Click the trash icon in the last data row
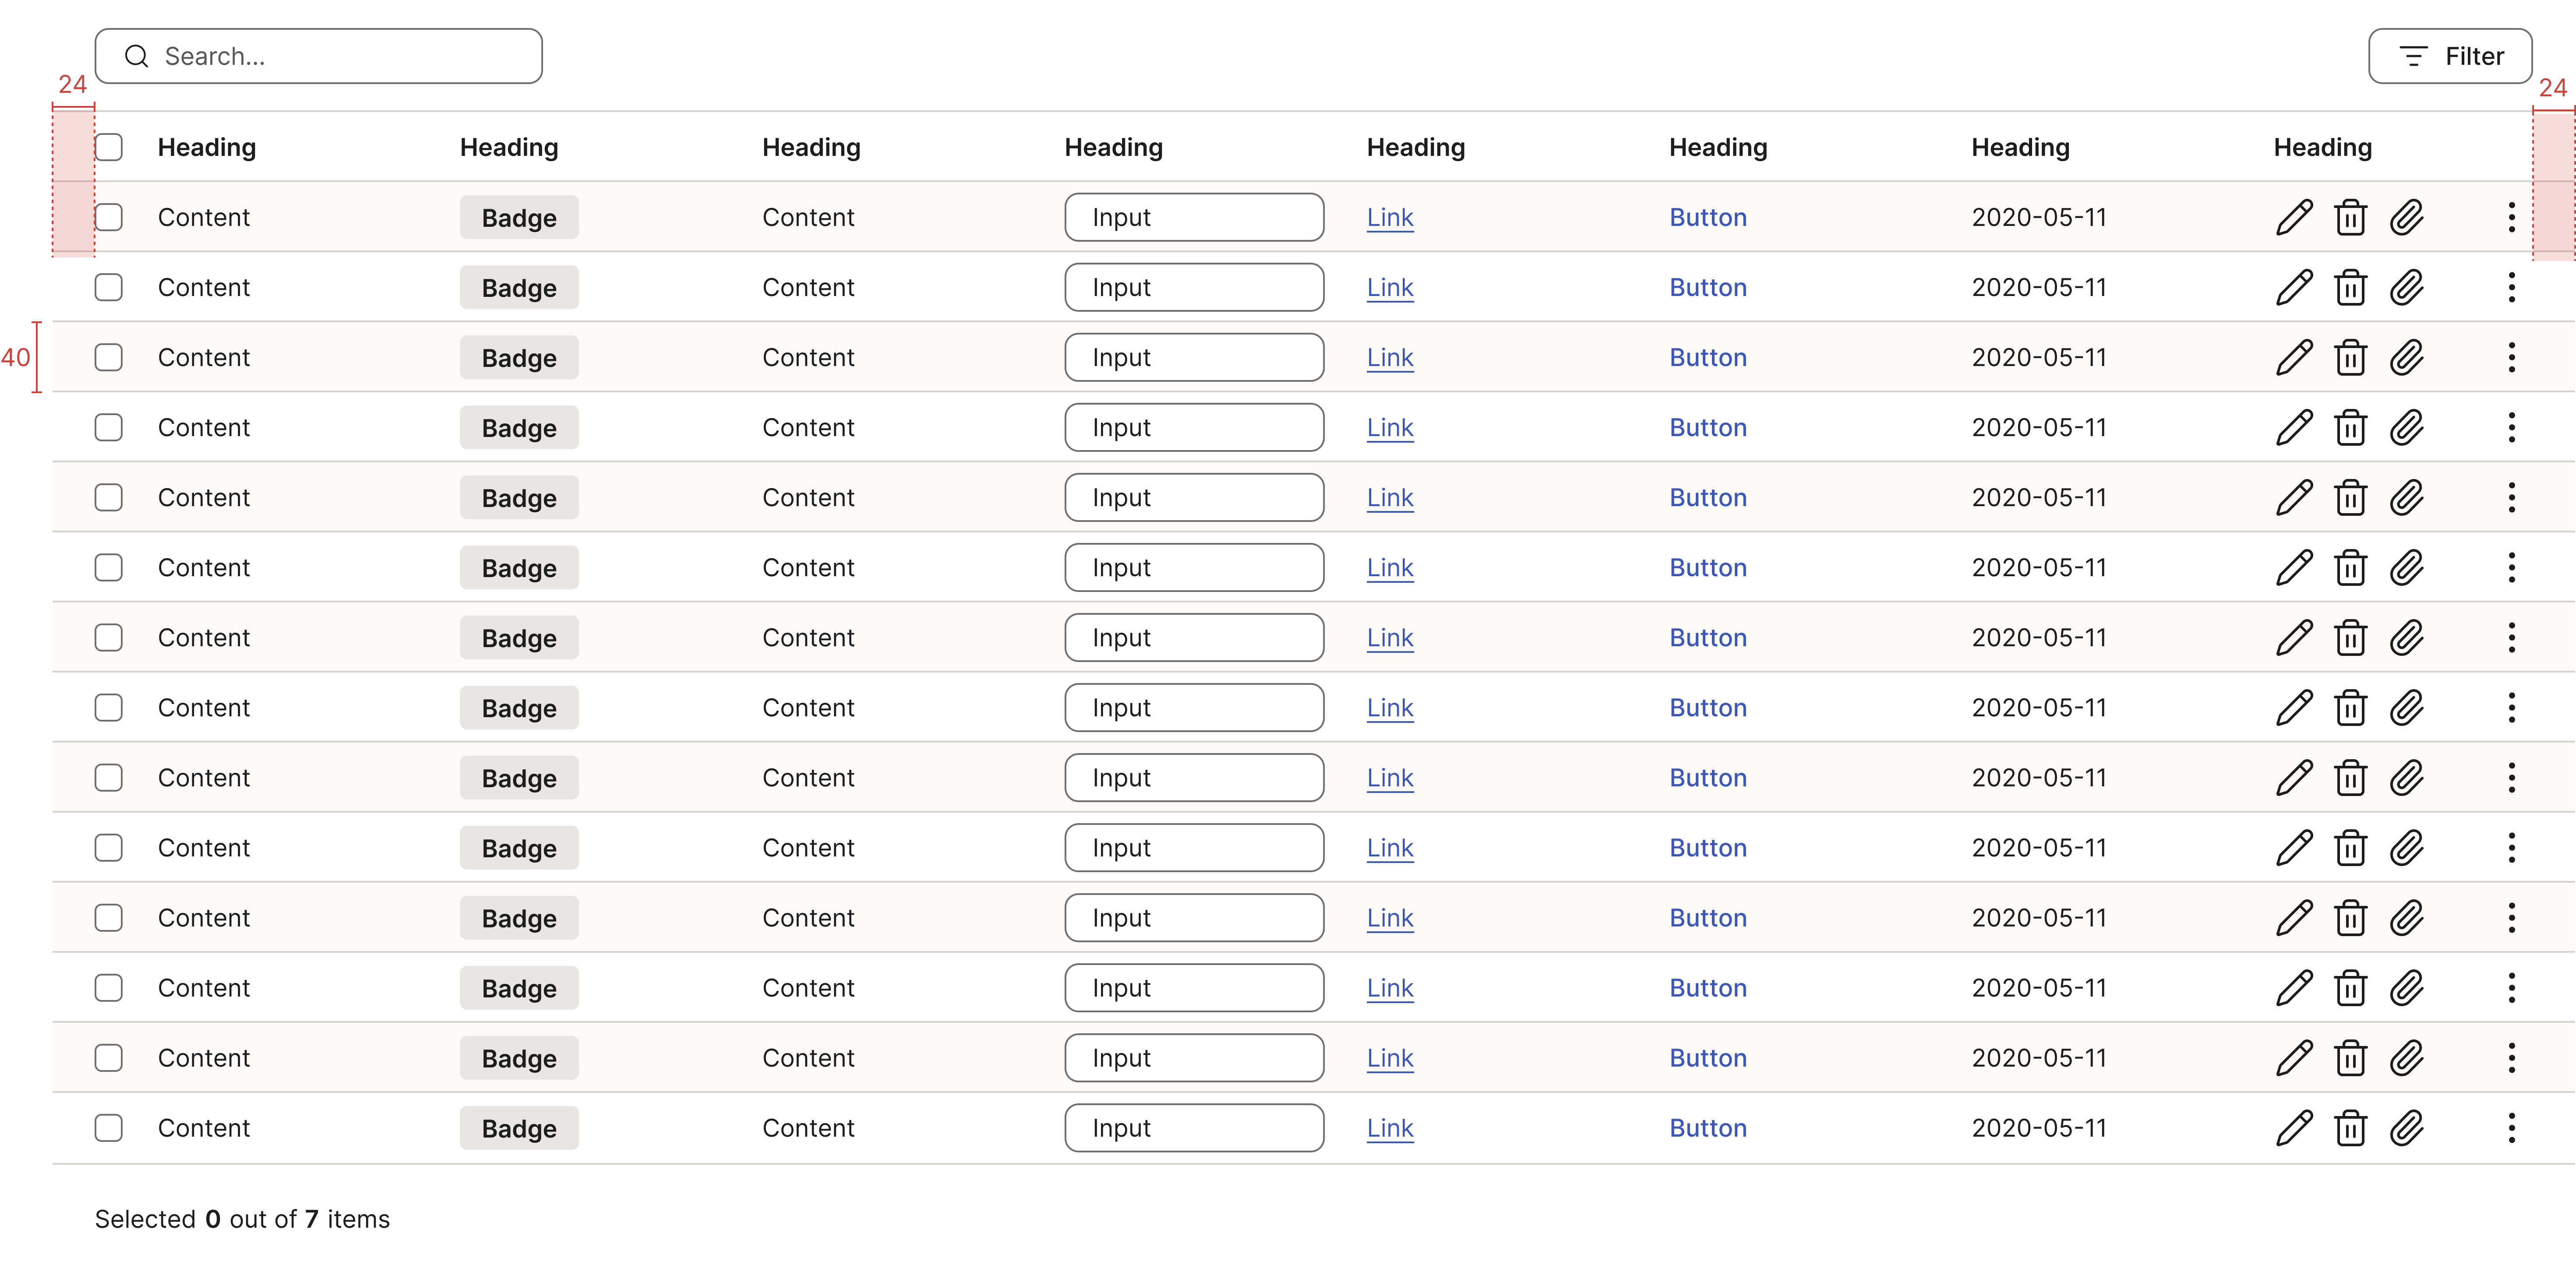 click(x=2350, y=1127)
